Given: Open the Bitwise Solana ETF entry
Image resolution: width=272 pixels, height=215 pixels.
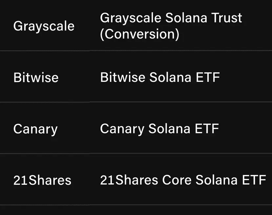Looking at the screenshot, I should [x=160, y=77].
